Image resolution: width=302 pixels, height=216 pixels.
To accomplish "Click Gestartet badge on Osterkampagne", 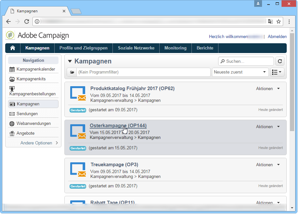I will click(78, 148).
